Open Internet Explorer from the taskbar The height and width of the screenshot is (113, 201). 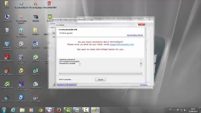point(13,110)
